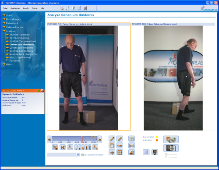Click the print icon in the toolbar

click(x=62, y=8)
